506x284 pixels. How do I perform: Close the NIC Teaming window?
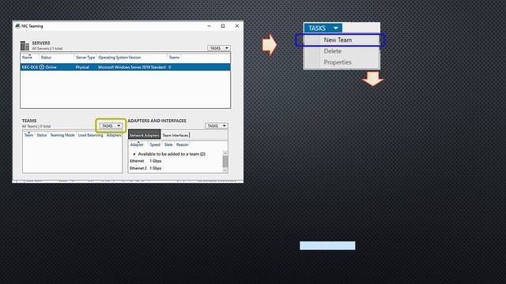pyautogui.click(x=237, y=26)
